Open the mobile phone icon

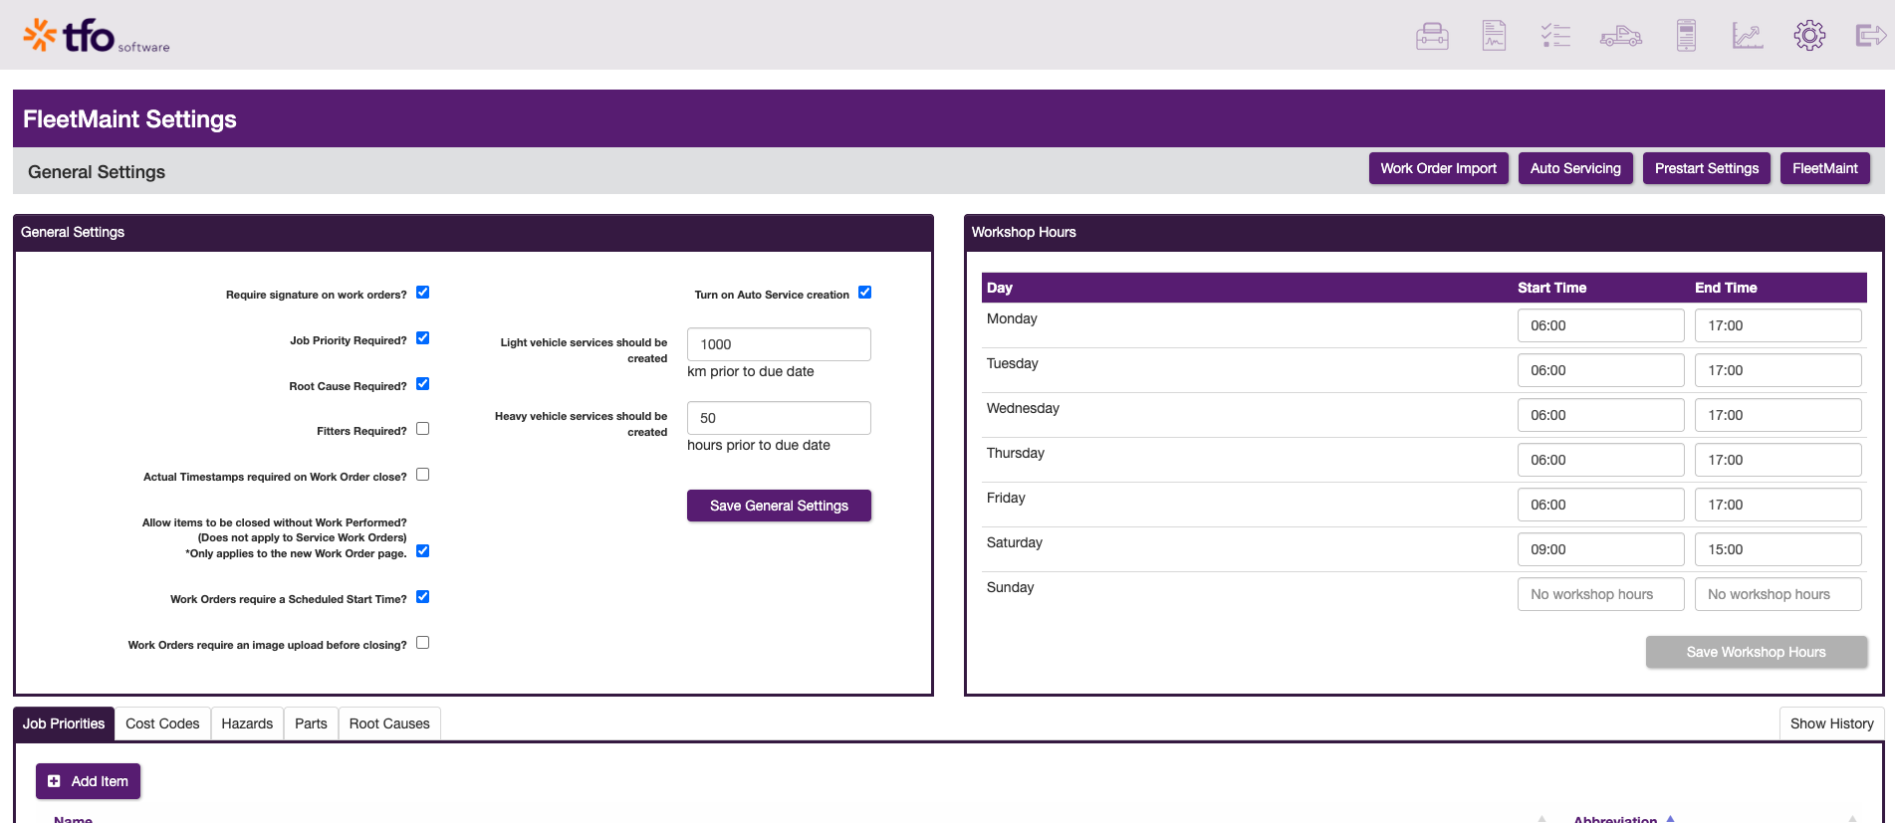tap(1686, 36)
